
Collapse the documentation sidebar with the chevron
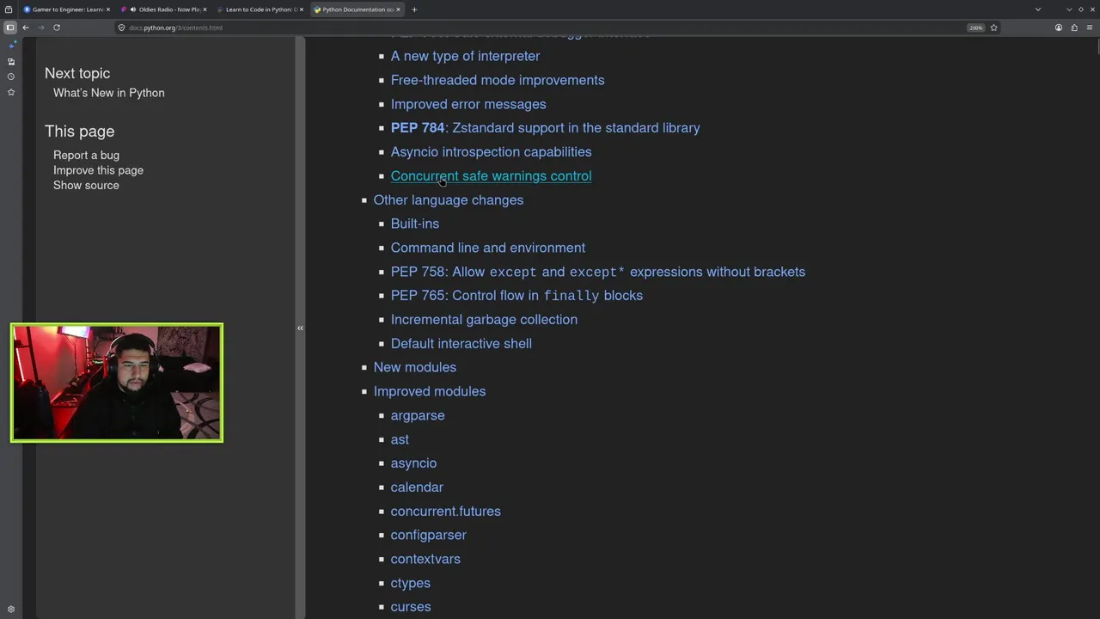pyautogui.click(x=300, y=328)
